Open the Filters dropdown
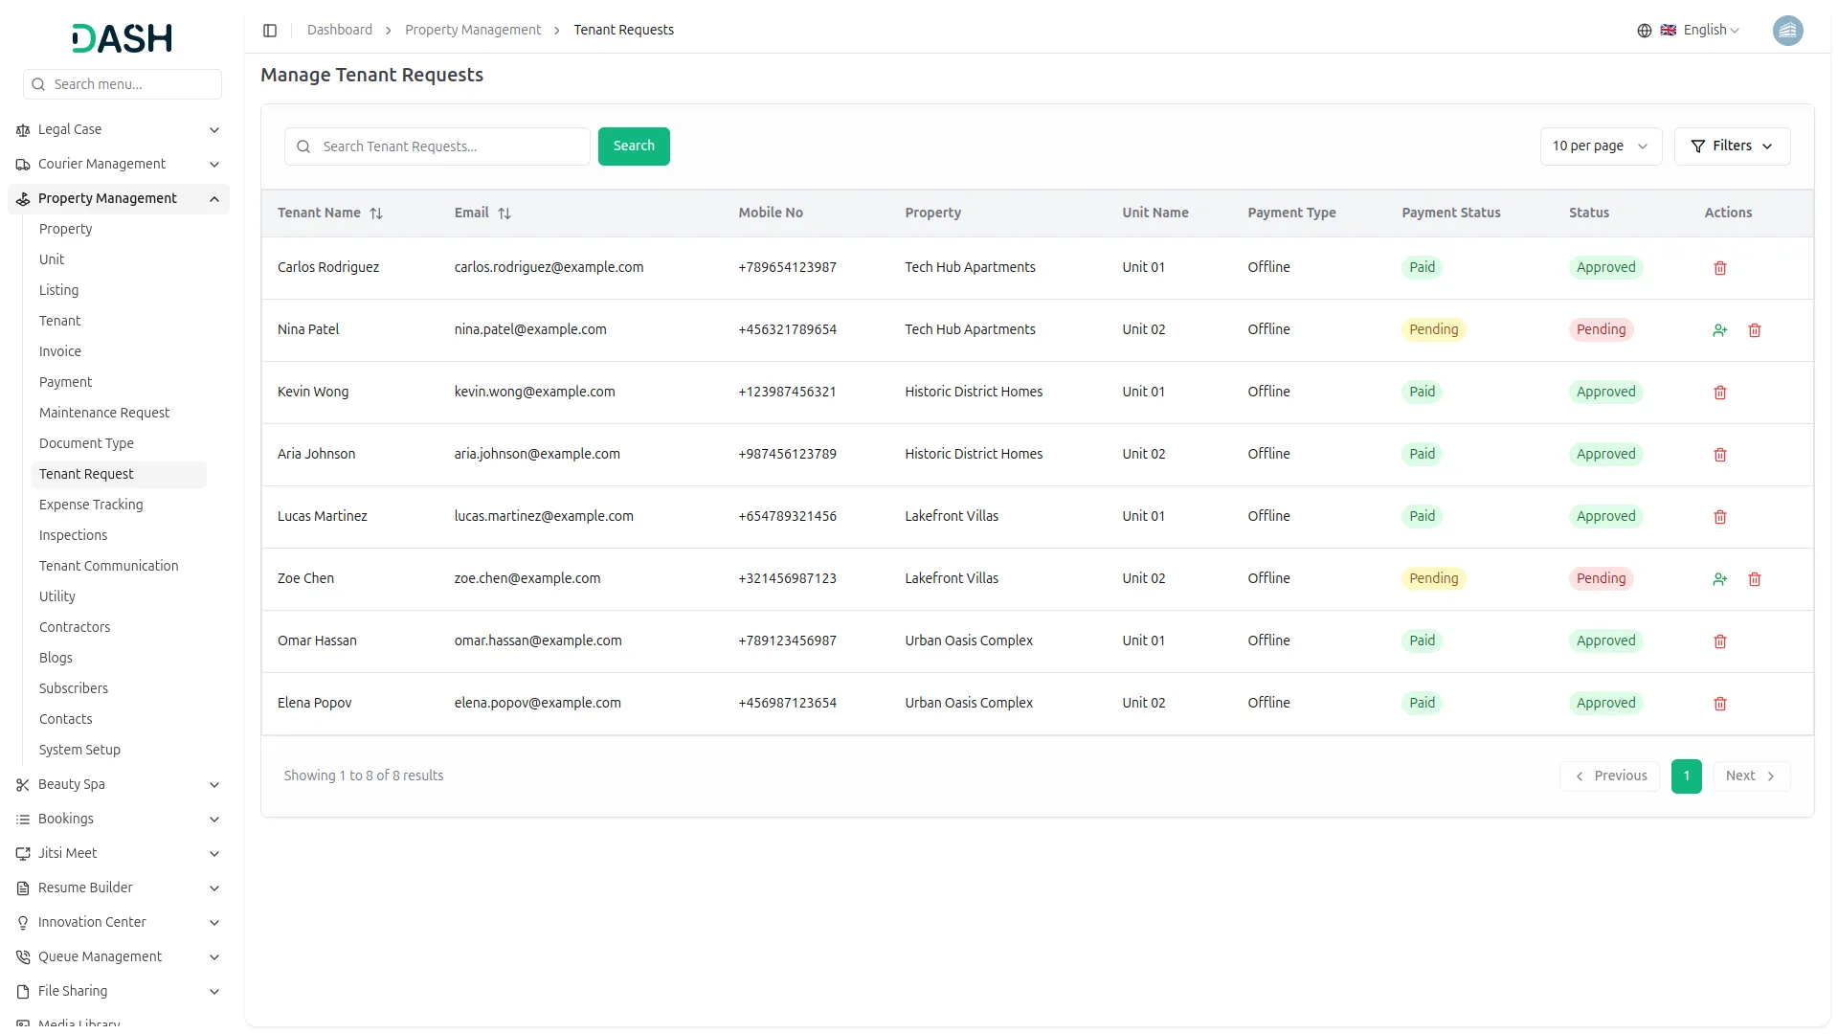 1731,146
